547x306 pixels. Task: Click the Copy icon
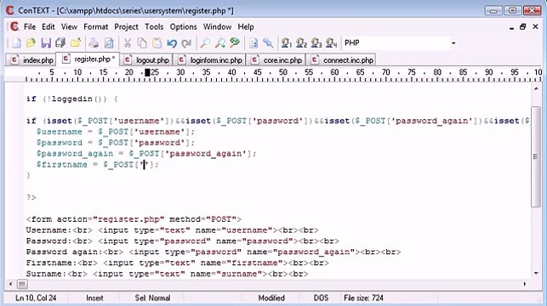[x=142, y=43]
